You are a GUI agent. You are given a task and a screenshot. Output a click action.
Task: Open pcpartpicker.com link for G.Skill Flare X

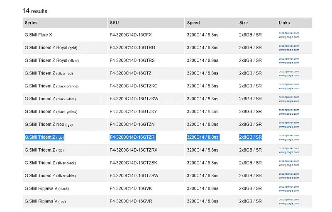pos(288,33)
